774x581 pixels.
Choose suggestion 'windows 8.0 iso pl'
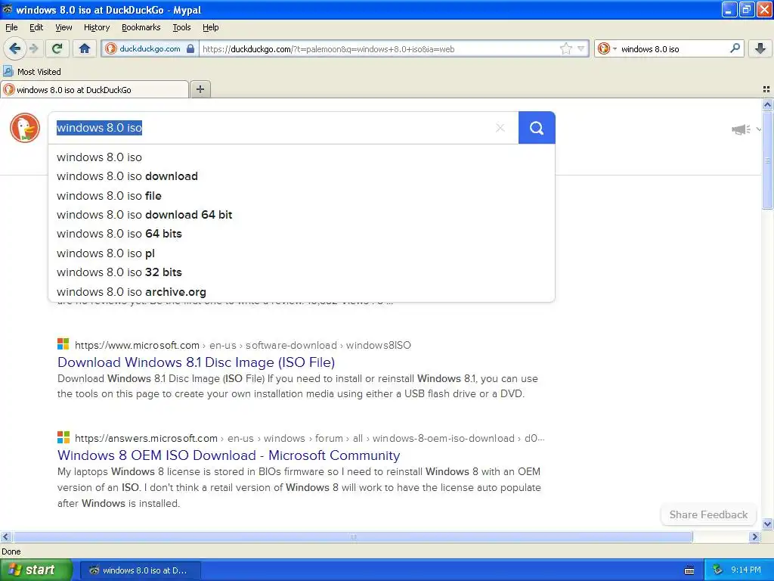click(x=302, y=253)
